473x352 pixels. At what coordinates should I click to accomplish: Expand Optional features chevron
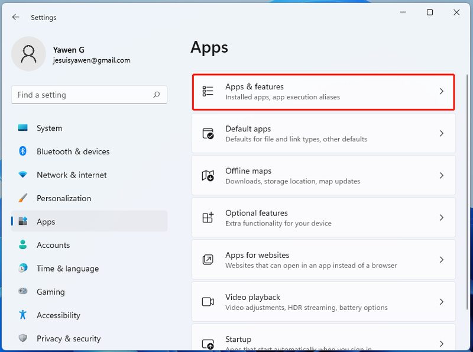pyautogui.click(x=441, y=217)
